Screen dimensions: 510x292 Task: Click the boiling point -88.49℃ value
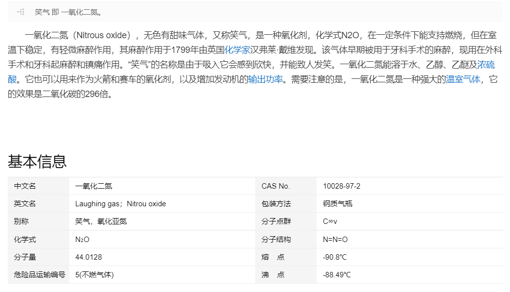point(337,275)
